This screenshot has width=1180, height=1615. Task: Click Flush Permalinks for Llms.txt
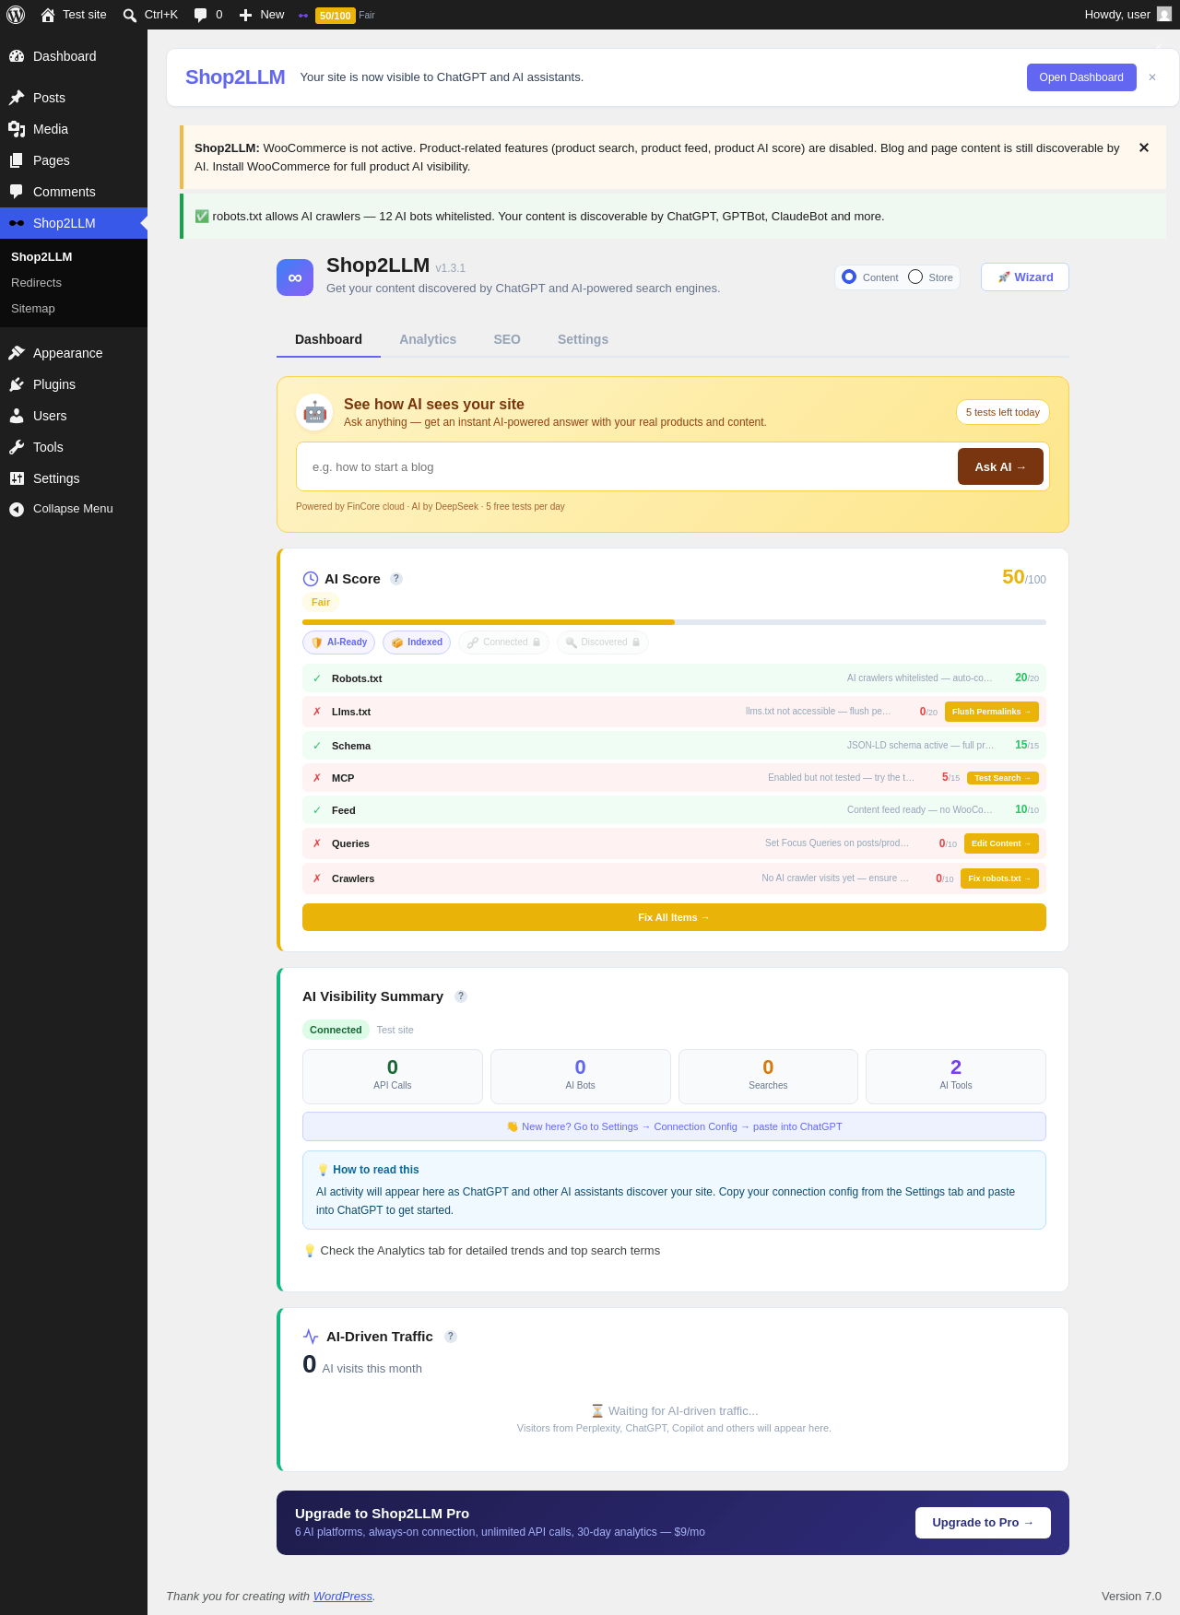coord(992,712)
